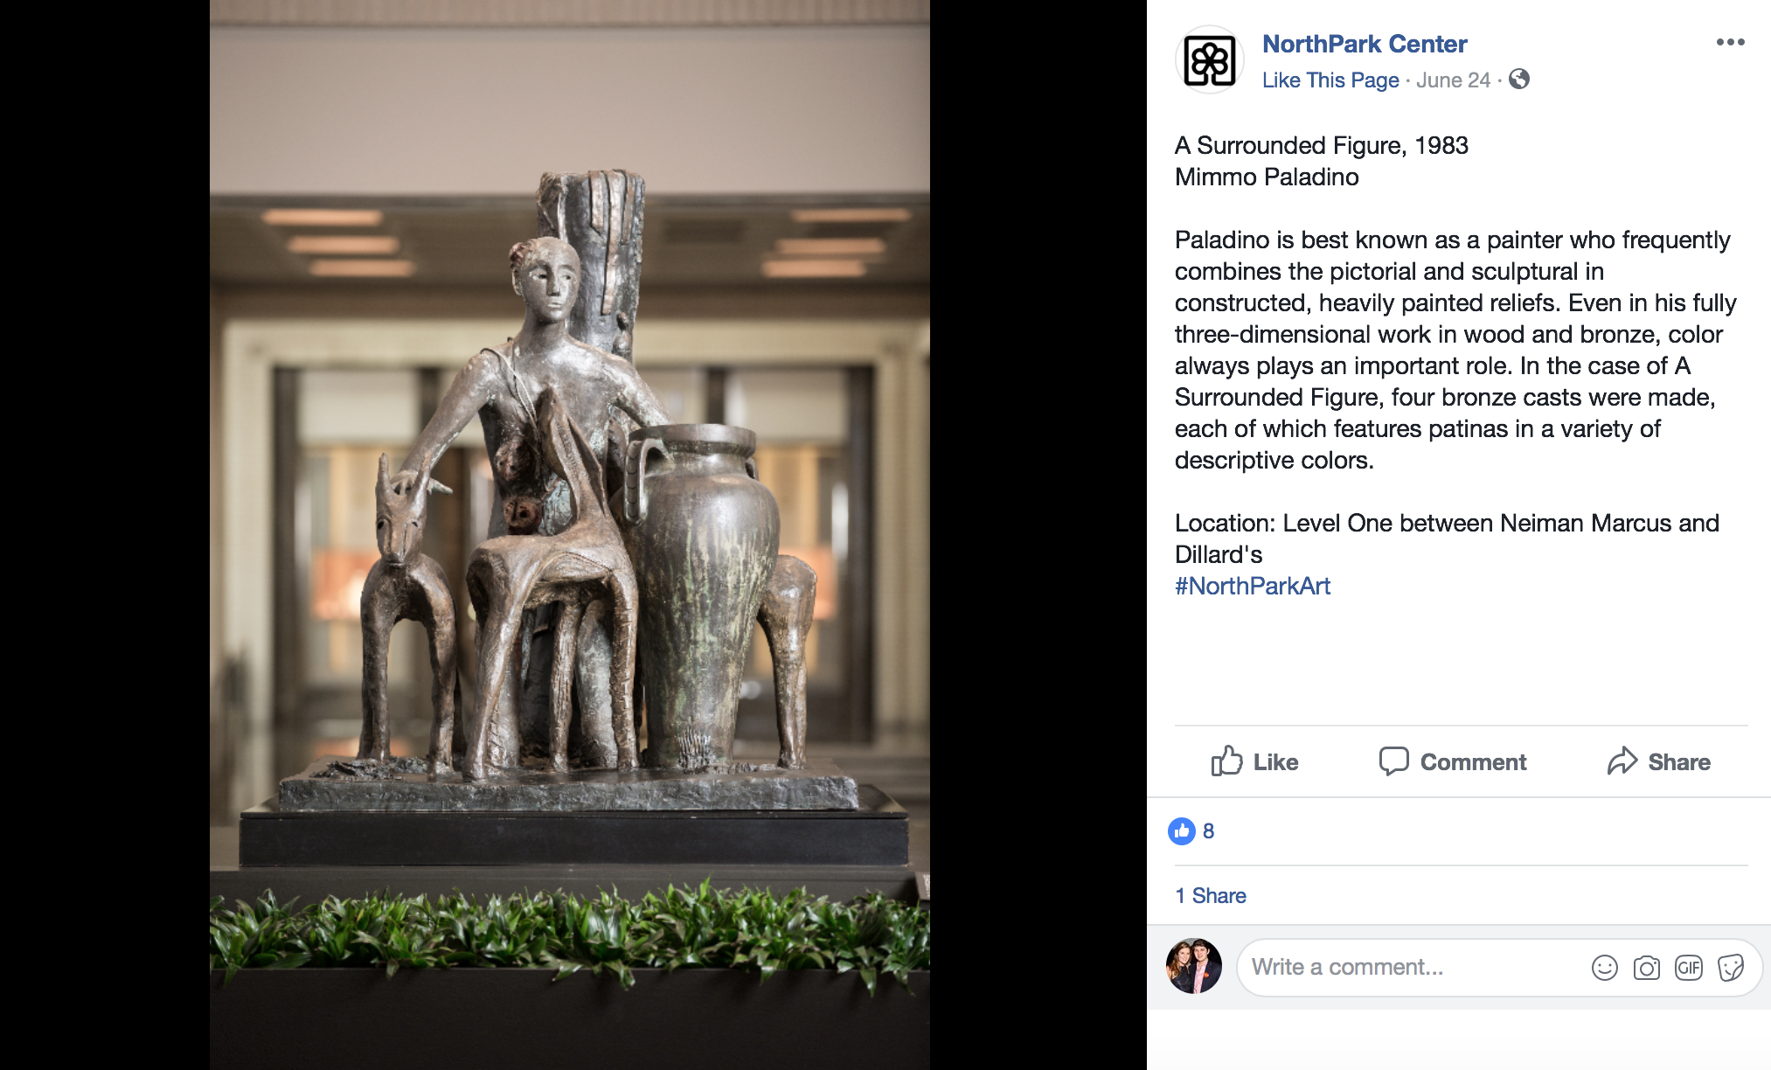Click Like This Page link

coord(1330,80)
